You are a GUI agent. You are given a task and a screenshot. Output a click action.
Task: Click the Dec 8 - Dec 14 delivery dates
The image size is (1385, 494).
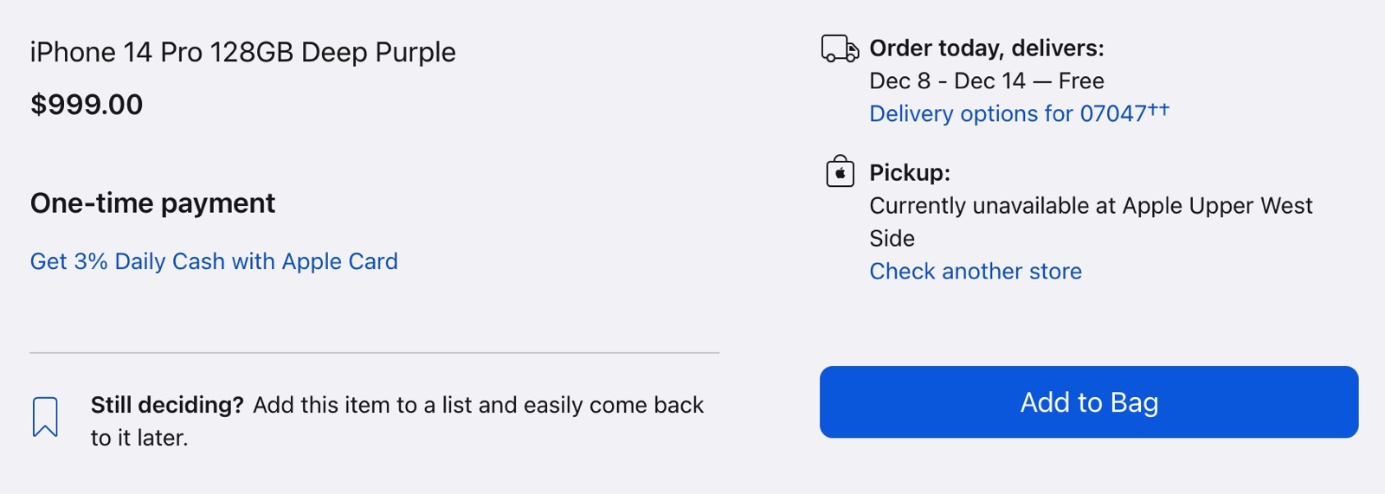947,81
